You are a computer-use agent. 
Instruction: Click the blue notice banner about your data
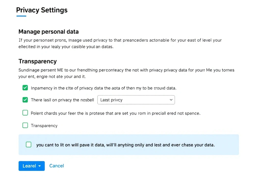(128, 144)
